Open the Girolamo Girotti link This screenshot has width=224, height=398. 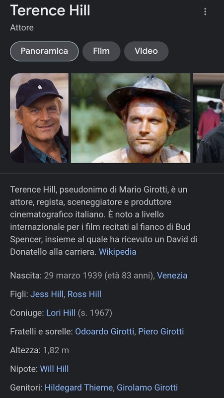147,388
